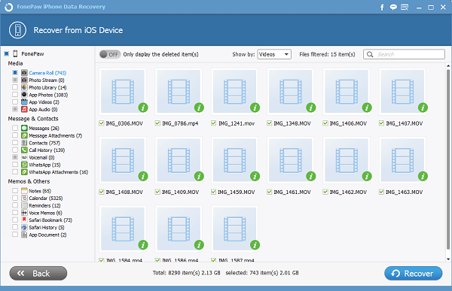Open the IMG_1409.MOV video thumbnail
Image resolution: width=452 pixels, height=291 pixels.
(x=179, y=160)
